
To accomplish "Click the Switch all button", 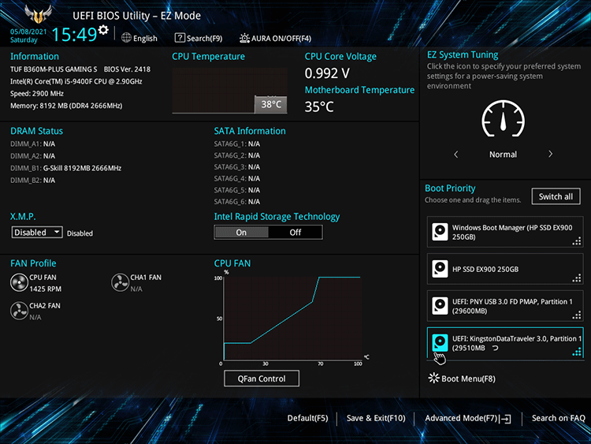I will pos(556,196).
